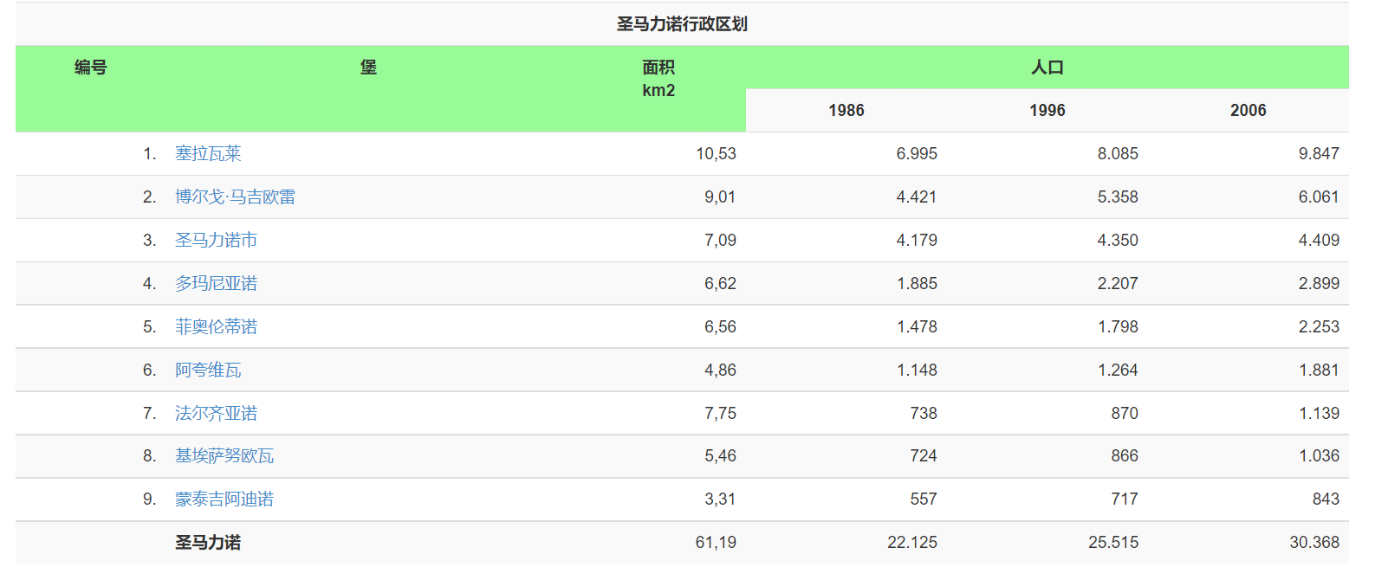The width and height of the screenshot is (1375, 580).
Task: Follow the 多玛尼亚诺 link
Action: pyautogui.click(x=216, y=284)
